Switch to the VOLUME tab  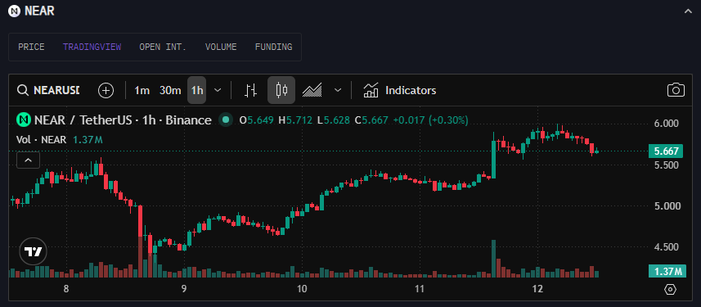(221, 47)
